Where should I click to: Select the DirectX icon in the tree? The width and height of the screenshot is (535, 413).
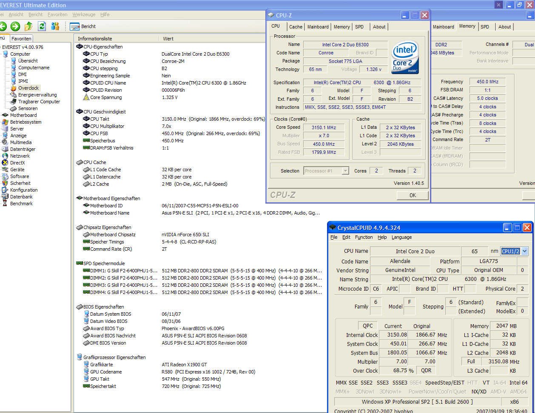click(5, 163)
